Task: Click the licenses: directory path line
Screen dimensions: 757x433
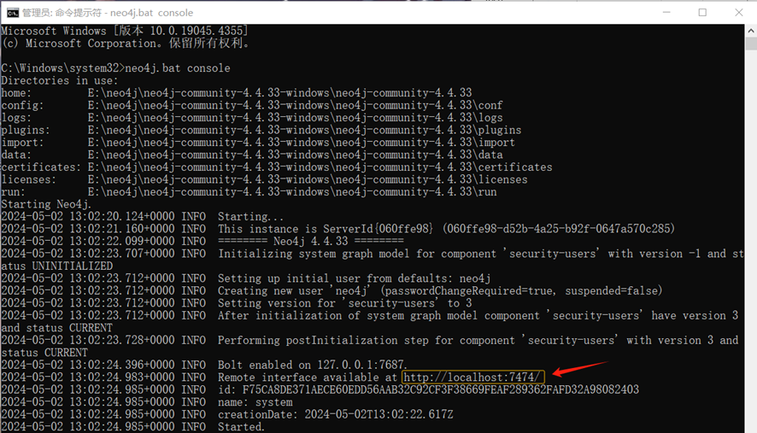Action: click(x=265, y=179)
